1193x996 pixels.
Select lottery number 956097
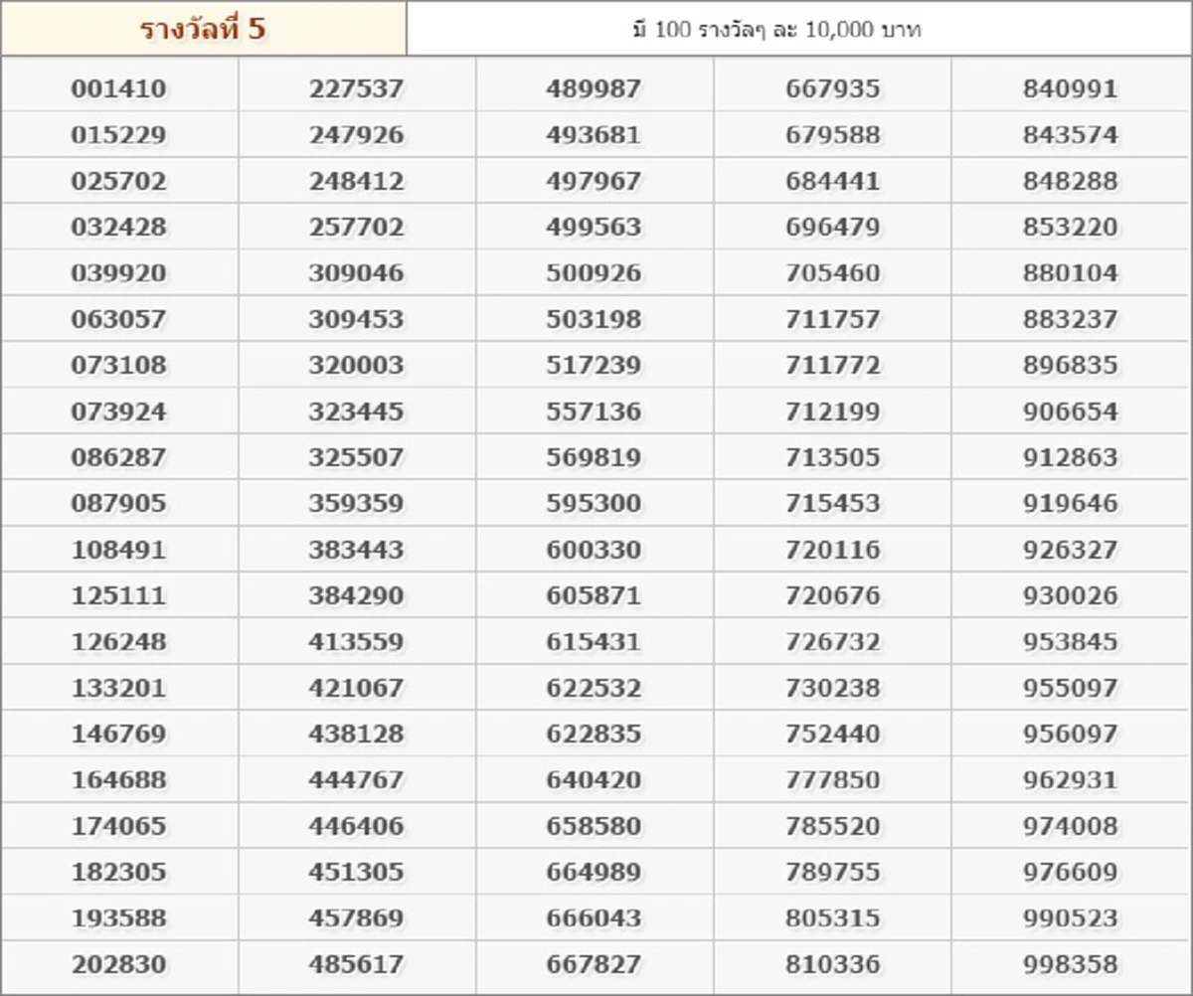click(x=1071, y=734)
